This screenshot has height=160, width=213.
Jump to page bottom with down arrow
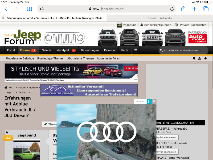pyautogui.click(x=206, y=58)
